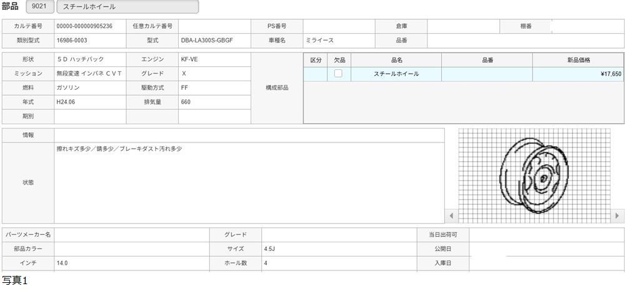Click the part name field スチールホイール at top
The height and width of the screenshot is (291, 625).
pos(127,7)
